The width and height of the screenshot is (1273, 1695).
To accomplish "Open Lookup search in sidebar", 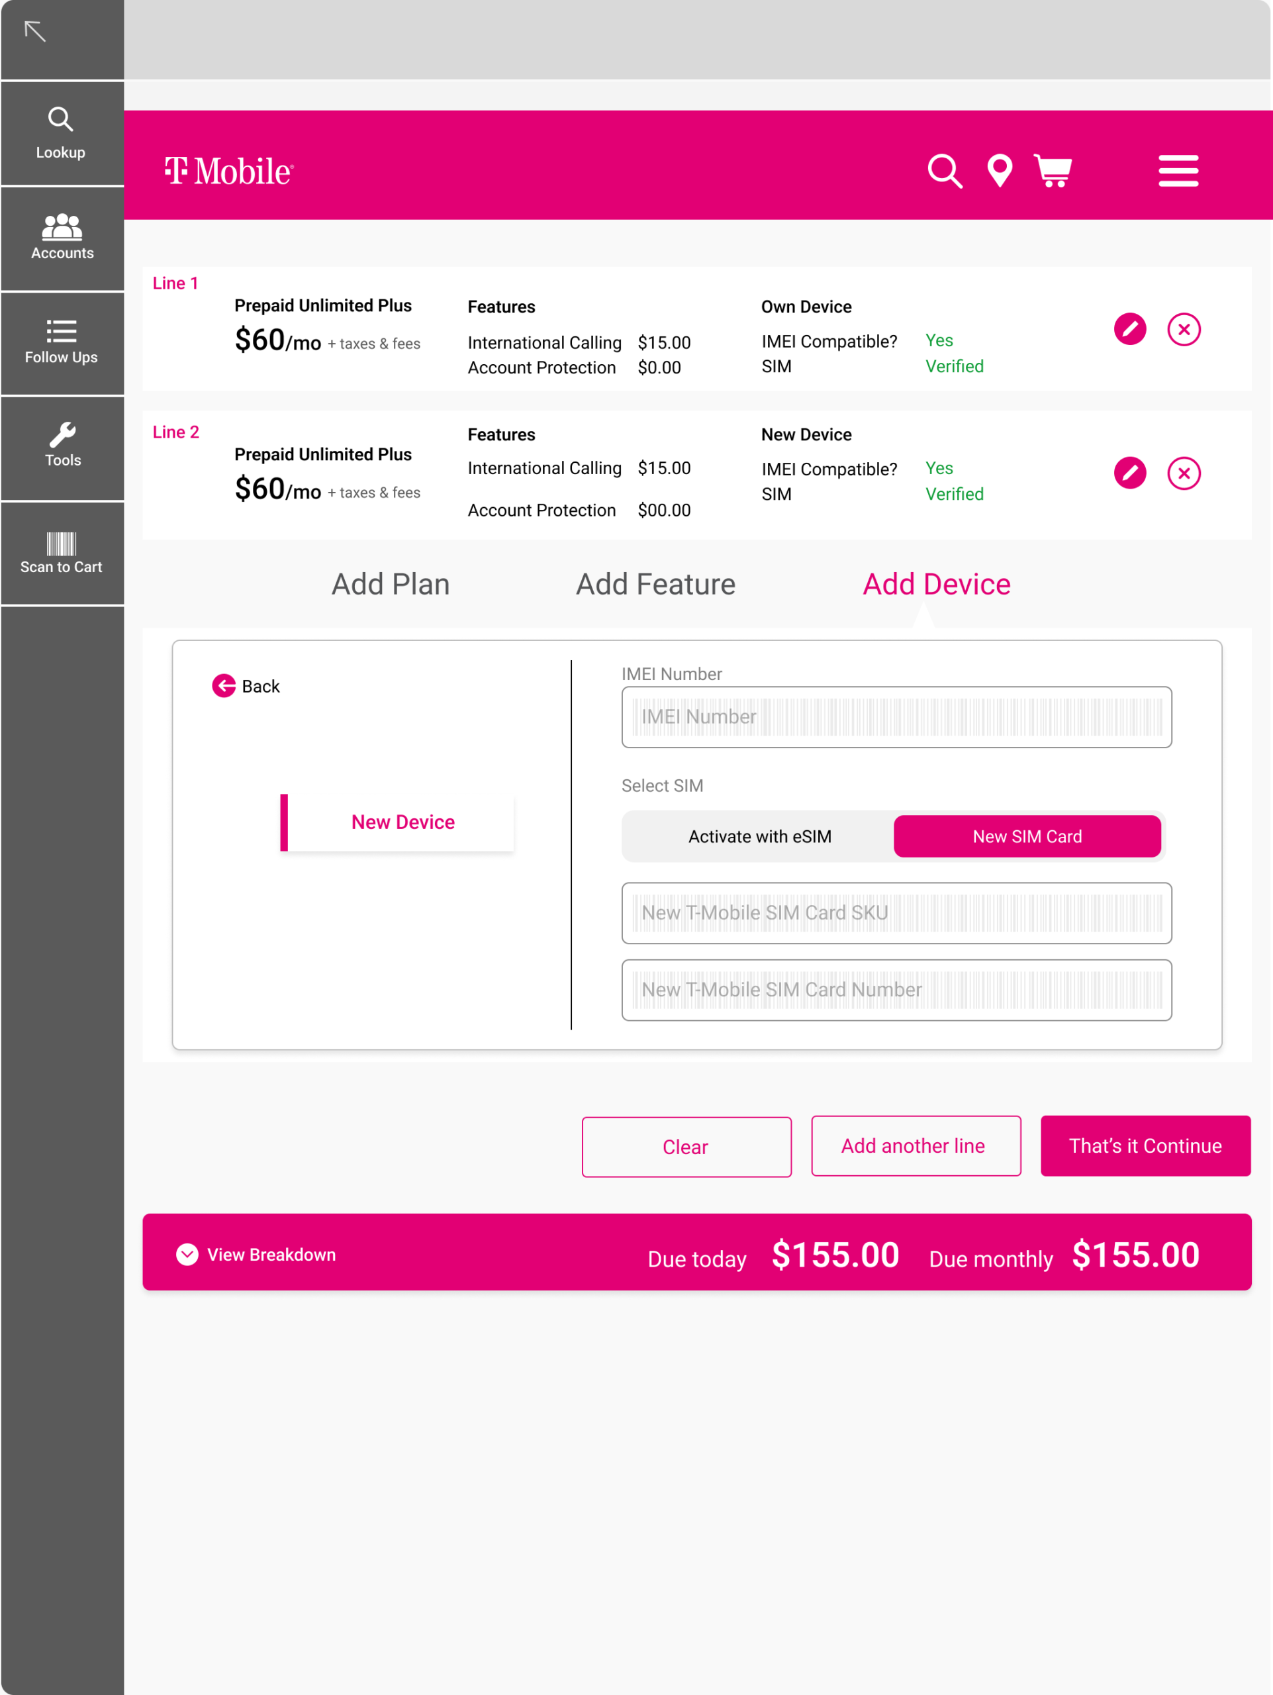I will point(62,132).
